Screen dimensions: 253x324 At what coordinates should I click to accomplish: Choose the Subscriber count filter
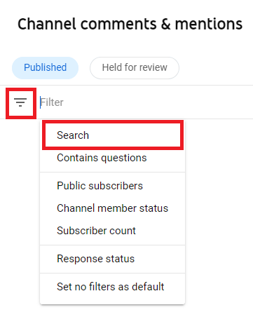click(113, 231)
